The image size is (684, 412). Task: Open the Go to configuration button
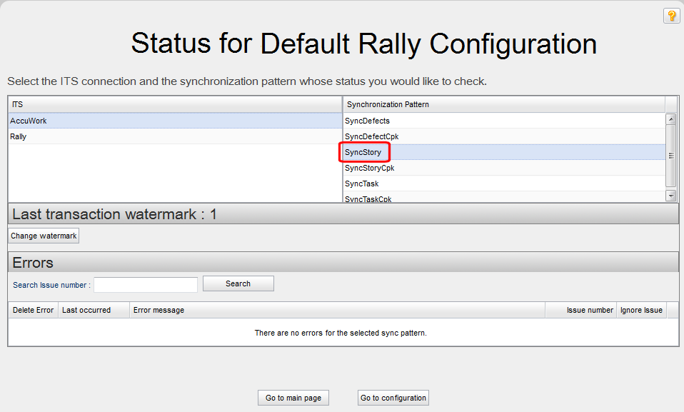[x=393, y=398]
